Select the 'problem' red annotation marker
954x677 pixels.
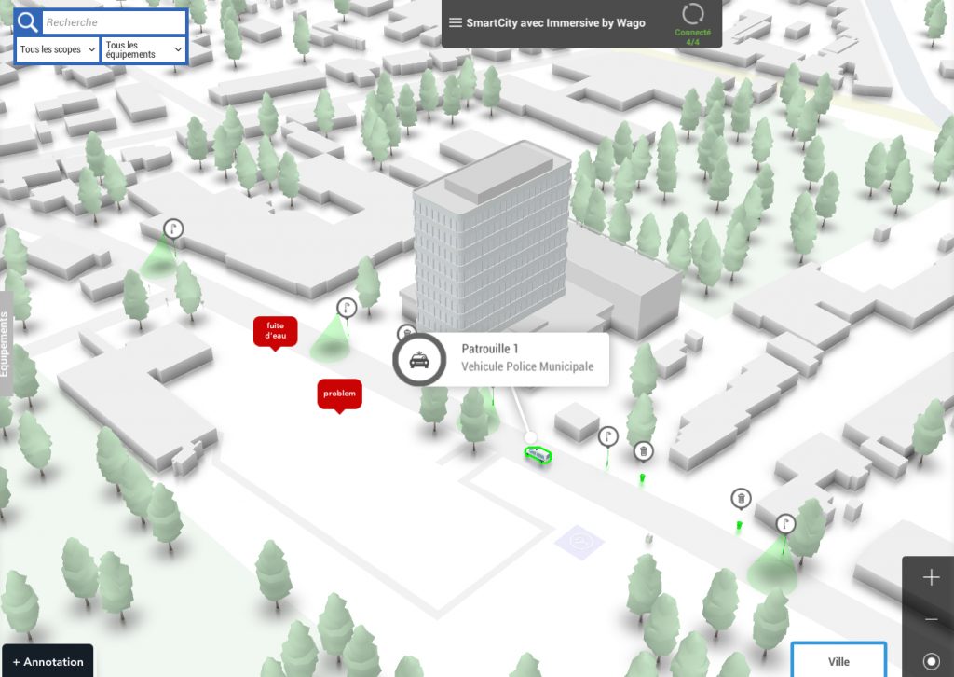339,394
